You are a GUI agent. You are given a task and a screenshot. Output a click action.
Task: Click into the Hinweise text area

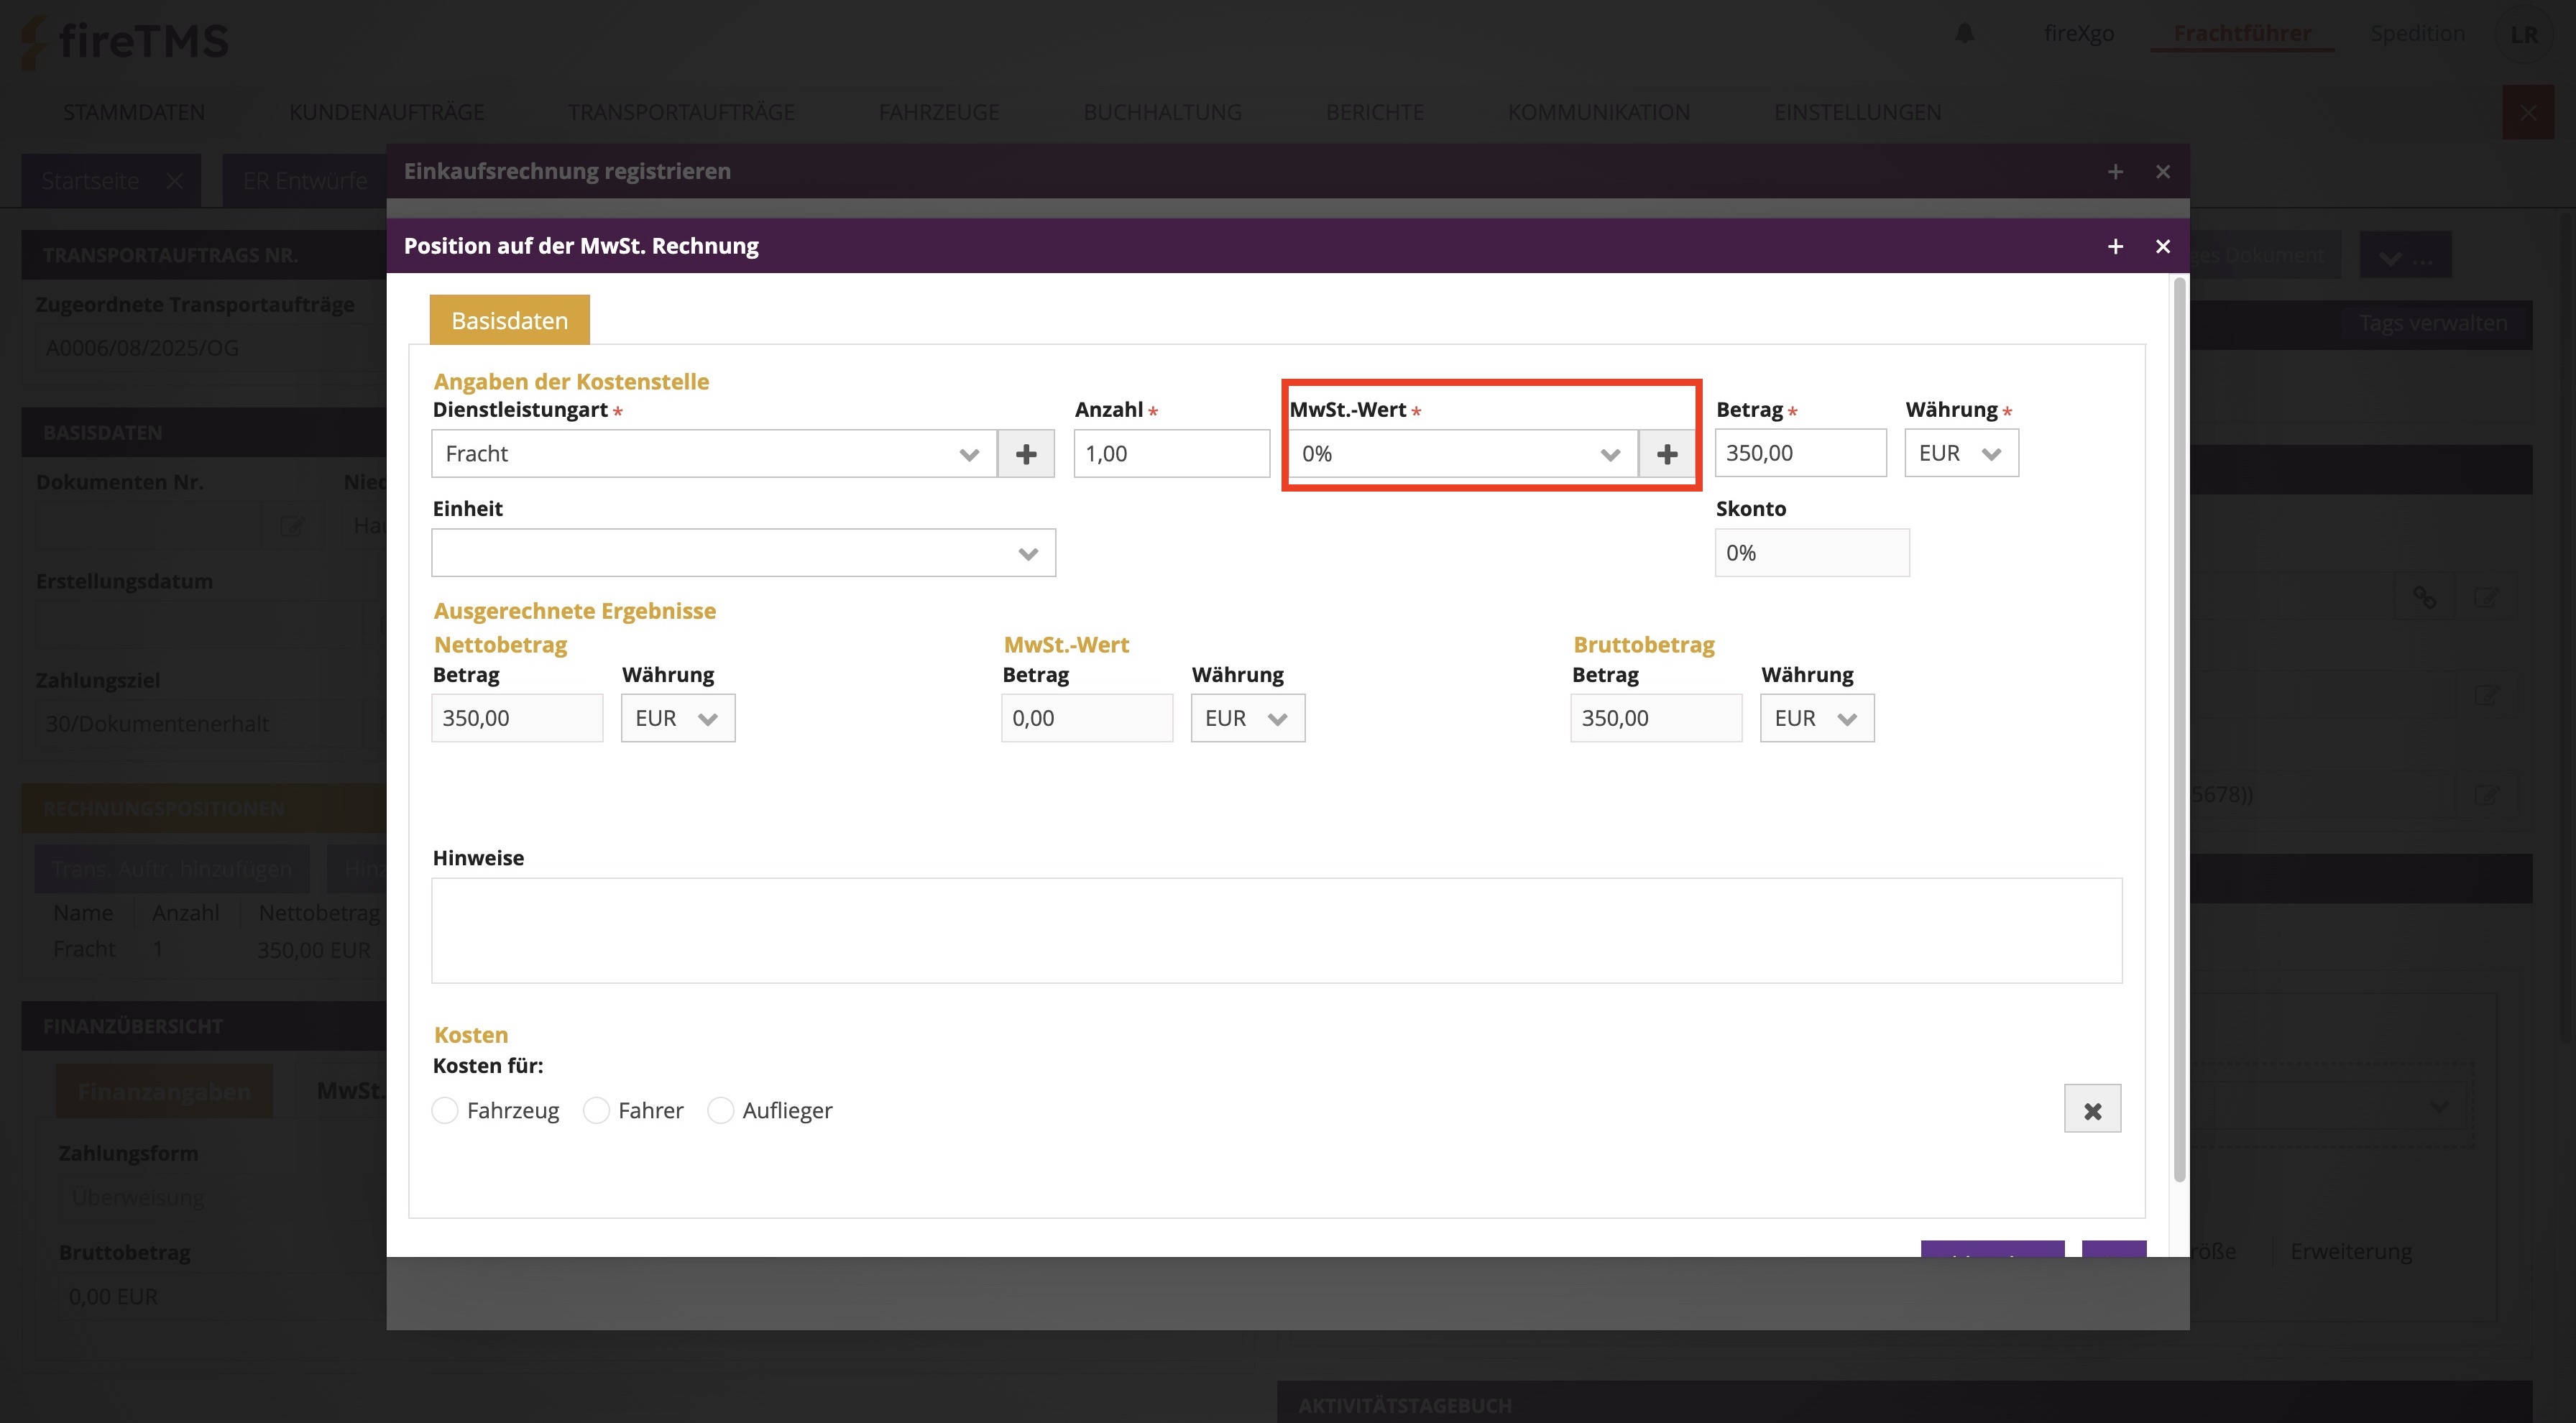coord(1276,931)
